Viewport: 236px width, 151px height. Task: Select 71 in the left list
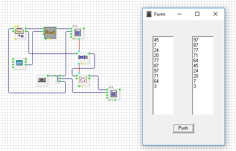(x=156, y=76)
